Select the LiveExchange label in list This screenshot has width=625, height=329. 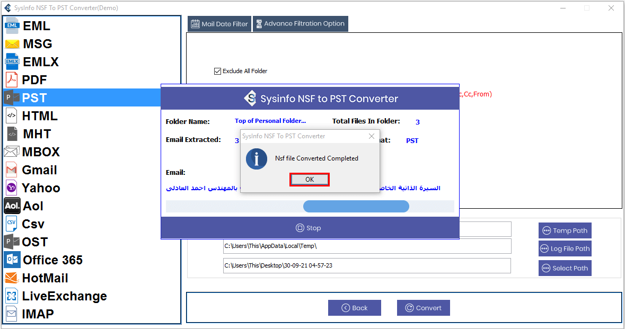pos(65,296)
